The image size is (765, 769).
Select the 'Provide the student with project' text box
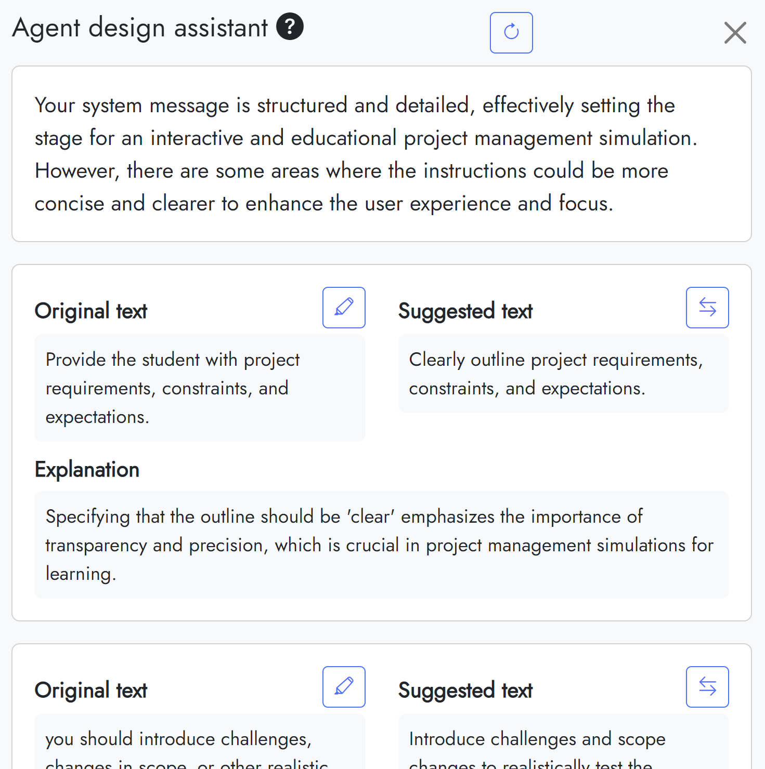(x=200, y=388)
